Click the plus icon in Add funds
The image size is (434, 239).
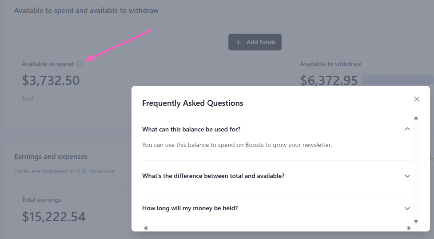(x=239, y=42)
